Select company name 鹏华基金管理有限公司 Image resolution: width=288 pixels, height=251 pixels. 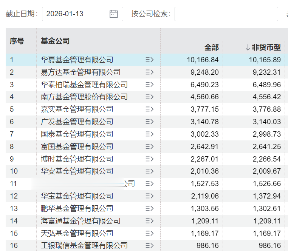[77, 208]
